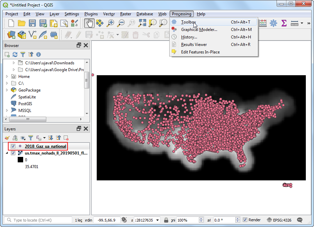Click the Zoom Full extent icon
Image resolution: width=314 pixels, height=227 pixels.
tap(142, 23)
